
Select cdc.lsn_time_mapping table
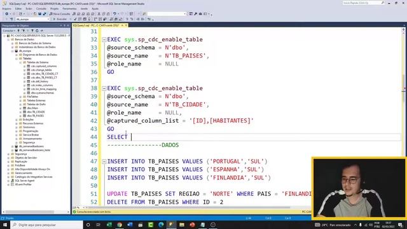(x=44, y=89)
